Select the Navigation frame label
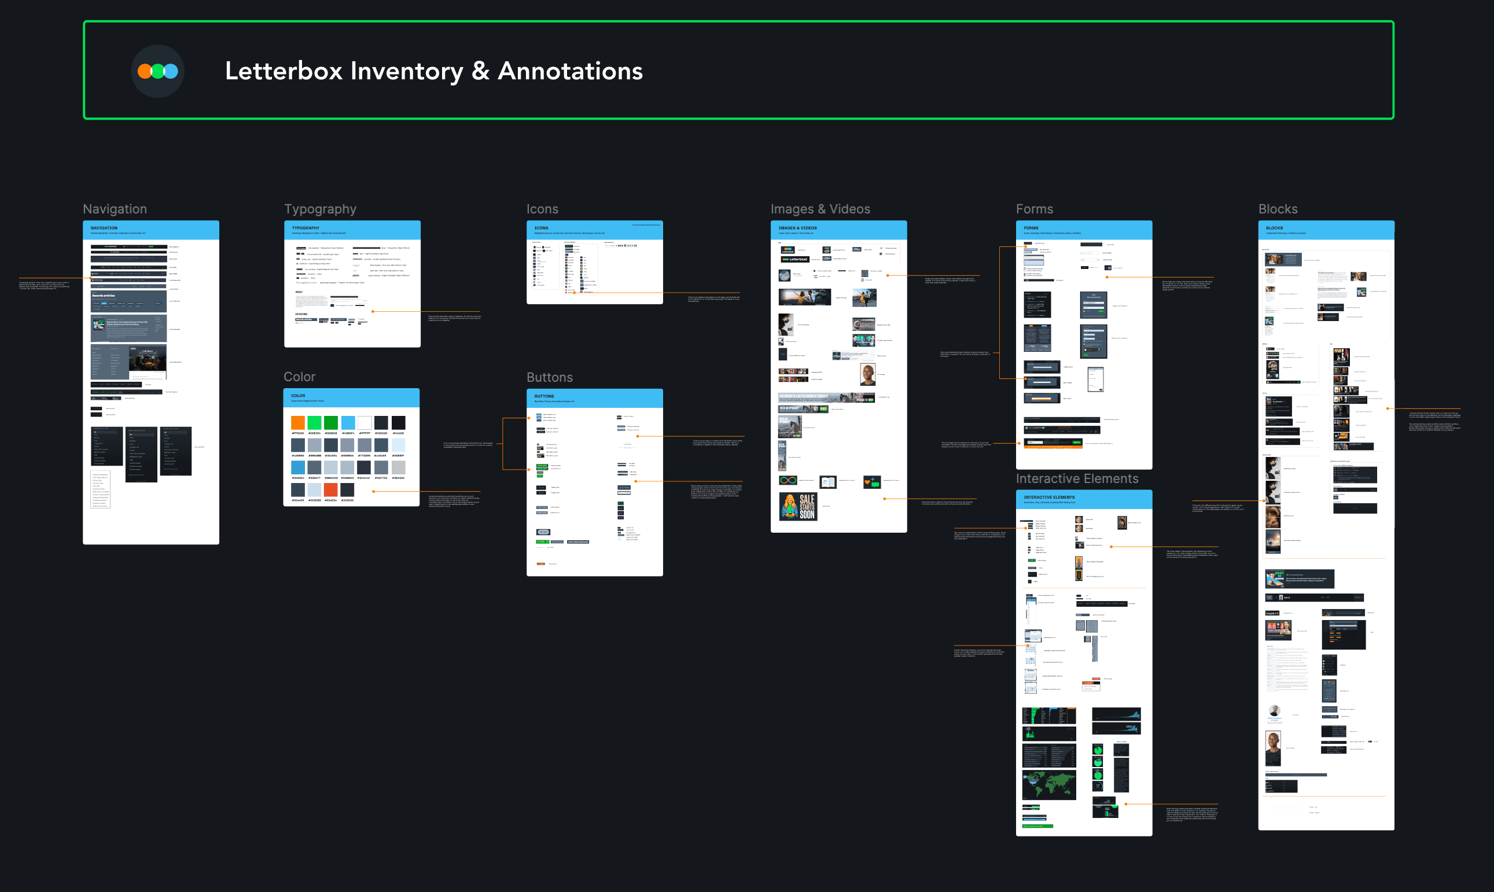 click(115, 209)
